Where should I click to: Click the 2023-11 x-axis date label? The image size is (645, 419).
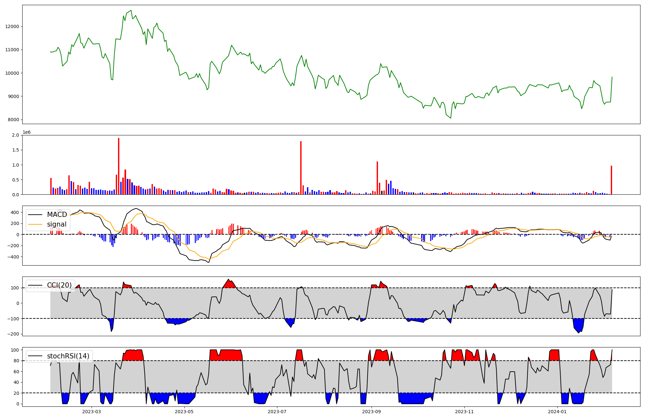(x=465, y=412)
